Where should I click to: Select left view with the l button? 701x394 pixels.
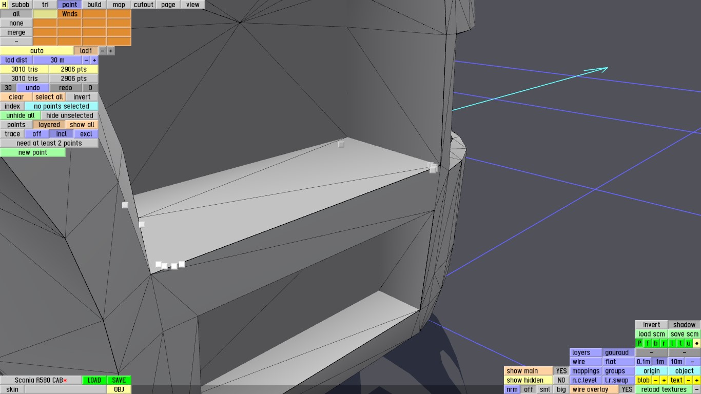(x=672, y=343)
